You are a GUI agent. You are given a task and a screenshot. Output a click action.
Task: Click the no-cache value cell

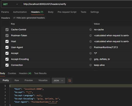tap(112, 30)
